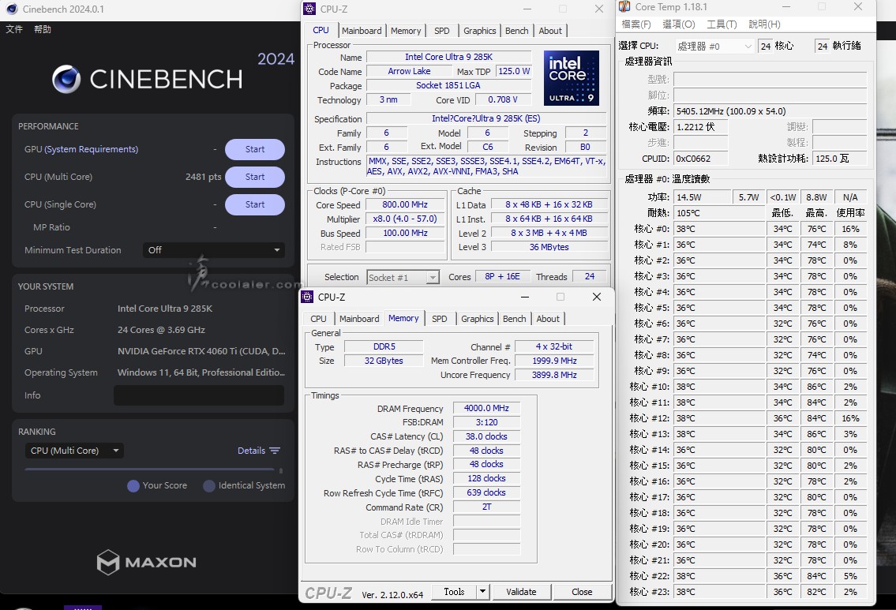Viewport: 896px width, 610px height.
Task: Open the 檔案(F) menu in Core Temp
Action: point(636,24)
